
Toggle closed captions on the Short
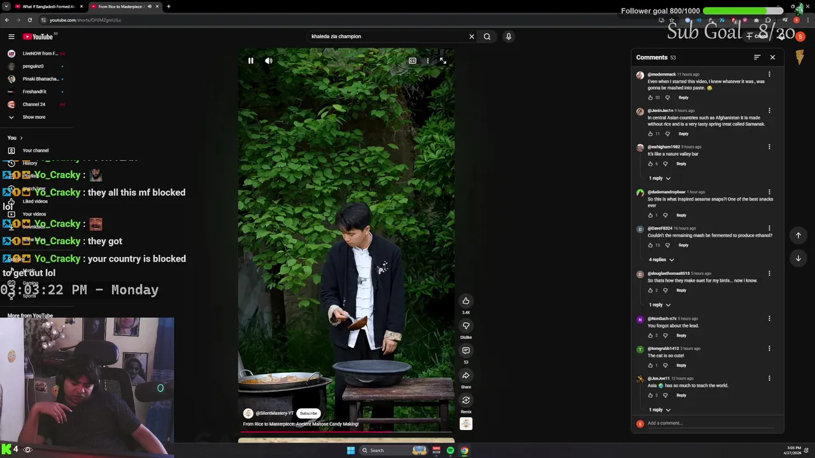pos(413,61)
